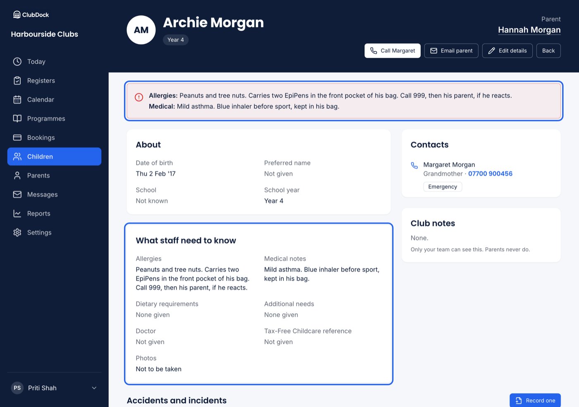Click the Year 4 badge under the name
Viewport: 579px width, 407px height.
(176, 40)
